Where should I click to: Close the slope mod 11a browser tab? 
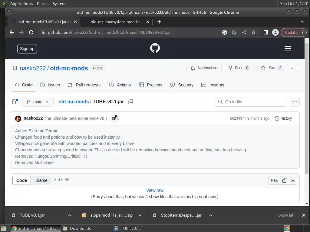coord(148,22)
